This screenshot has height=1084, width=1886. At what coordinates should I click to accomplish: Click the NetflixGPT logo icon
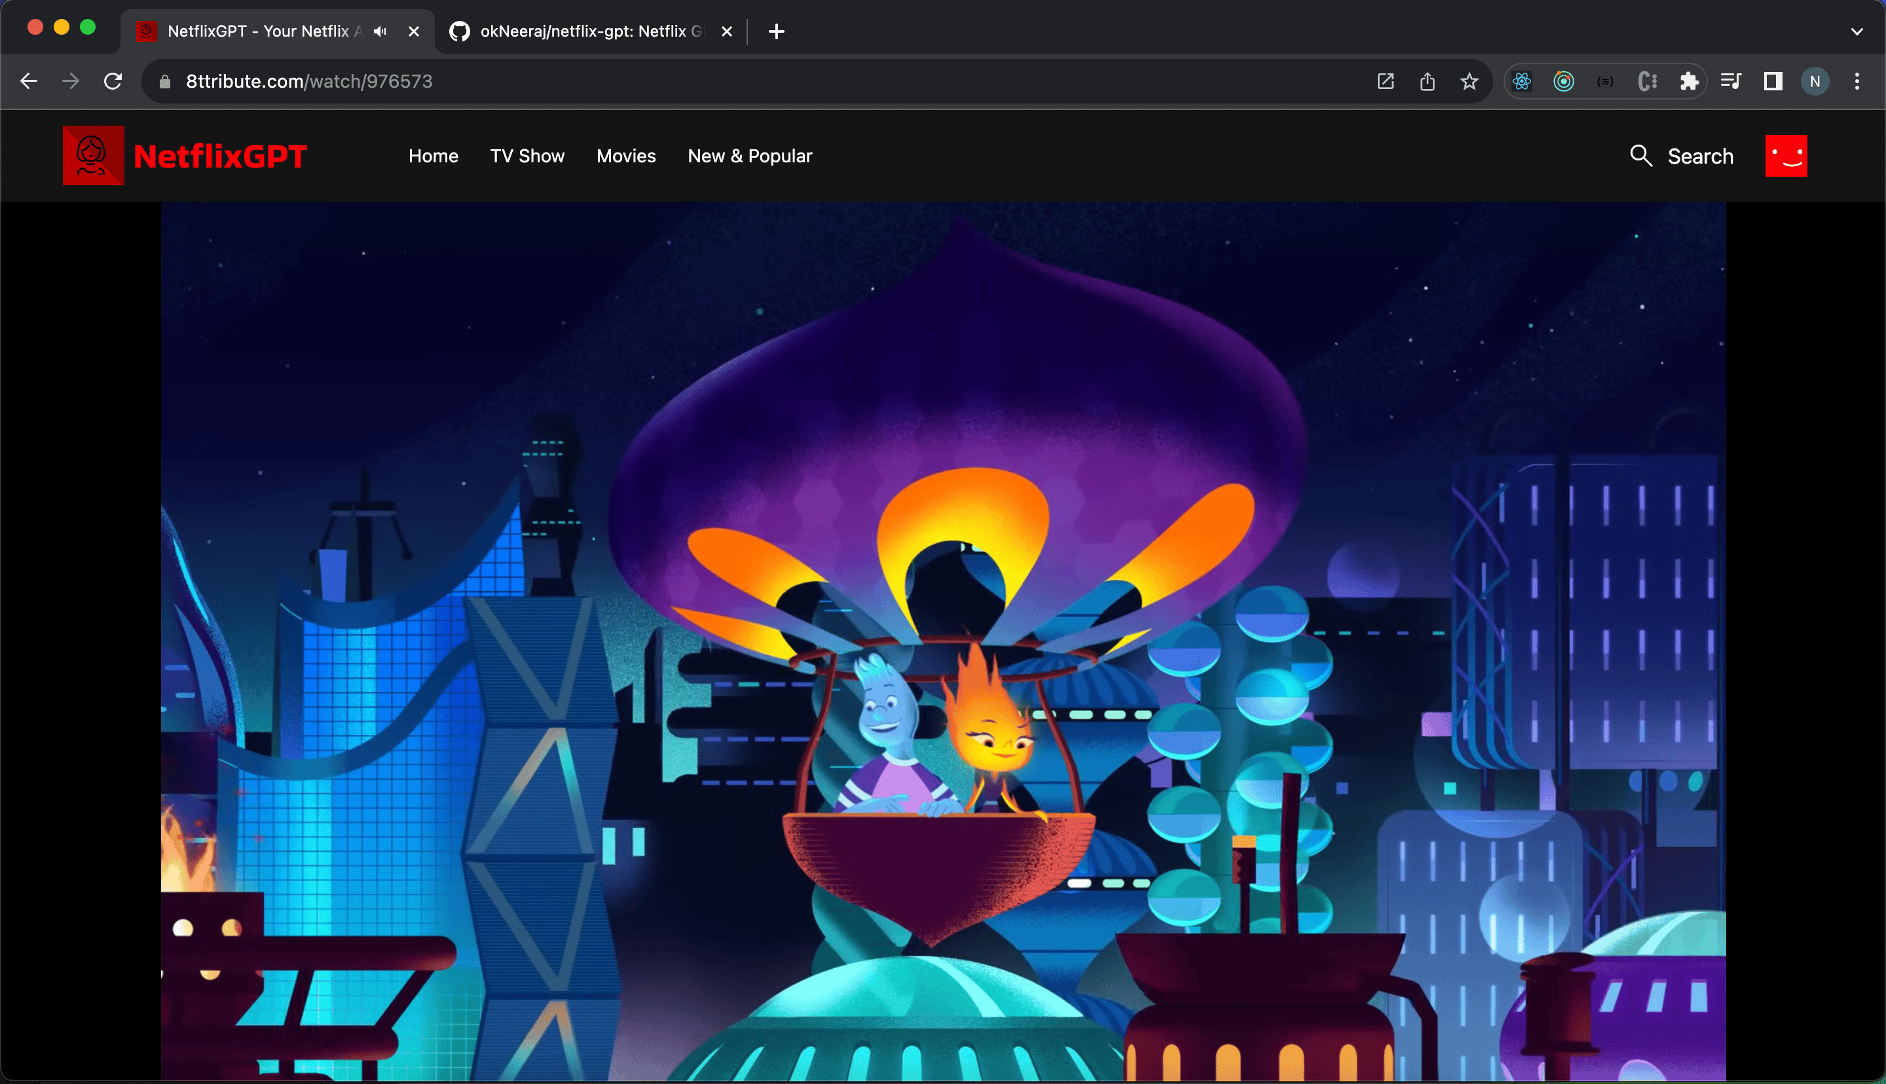coord(93,156)
